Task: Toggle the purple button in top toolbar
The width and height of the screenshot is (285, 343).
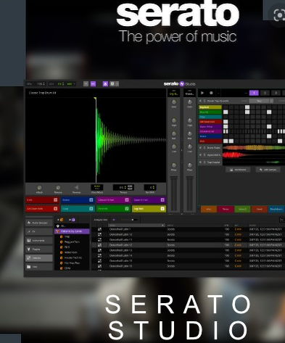Action: (x=93, y=84)
